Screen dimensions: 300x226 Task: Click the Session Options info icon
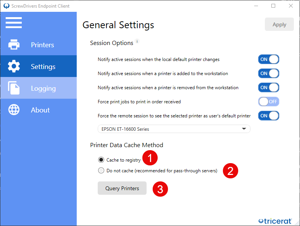coord(137,42)
